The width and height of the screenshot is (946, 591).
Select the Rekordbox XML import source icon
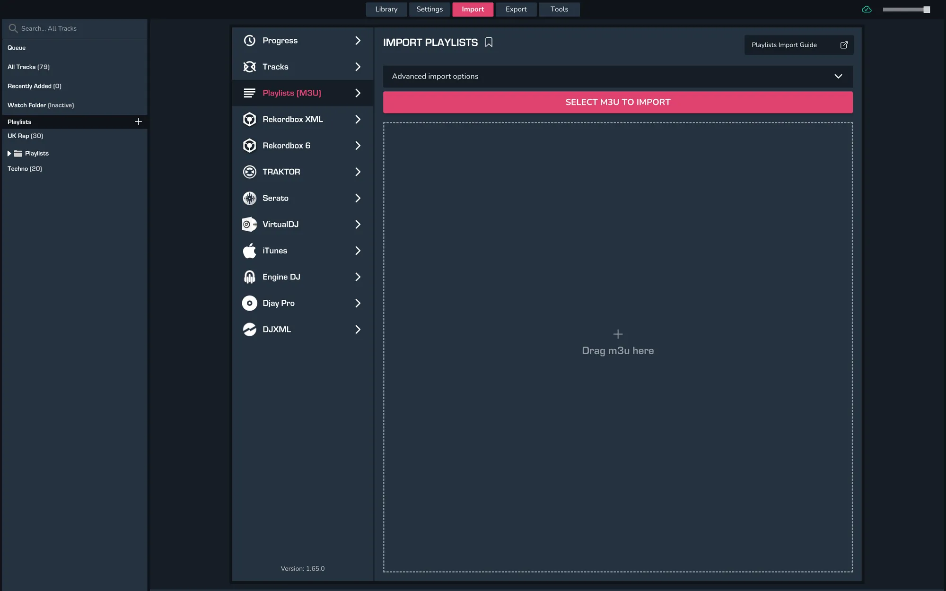coord(249,119)
